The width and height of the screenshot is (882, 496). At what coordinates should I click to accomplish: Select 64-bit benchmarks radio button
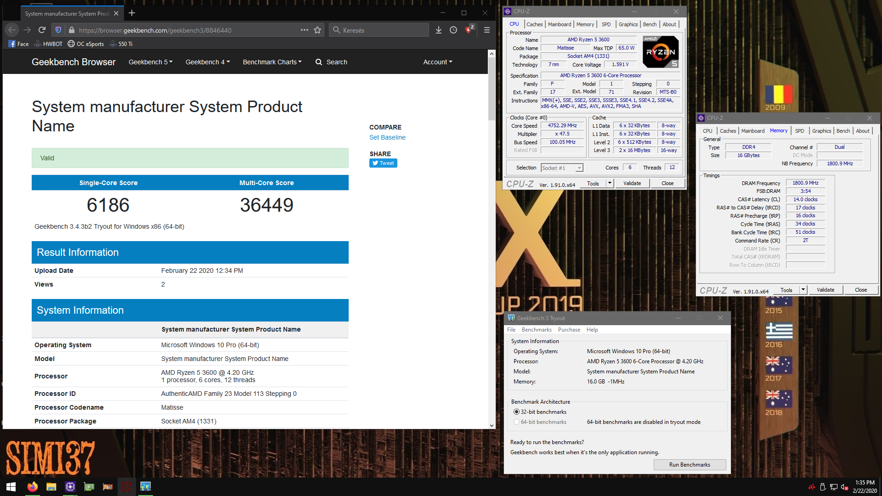point(516,422)
